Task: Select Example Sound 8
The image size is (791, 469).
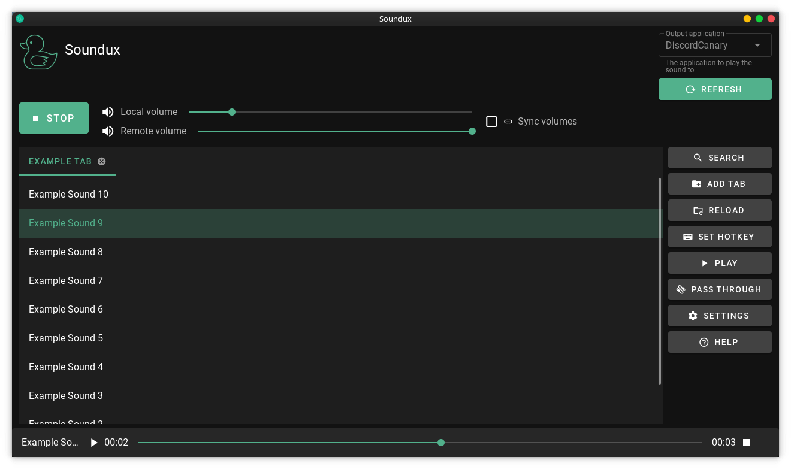Action: [341, 252]
